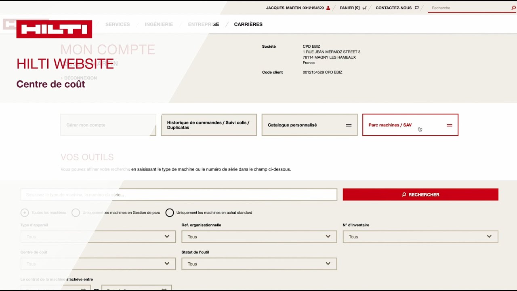Click the magnifier icon in the top search bar

(x=513, y=8)
